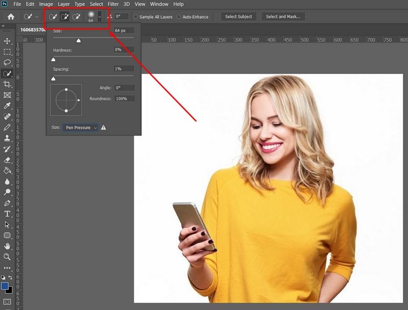This screenshot has width=408, height=310.
Task: Select the Move tool
Action: pyautogui.click(x=7, y=41)
